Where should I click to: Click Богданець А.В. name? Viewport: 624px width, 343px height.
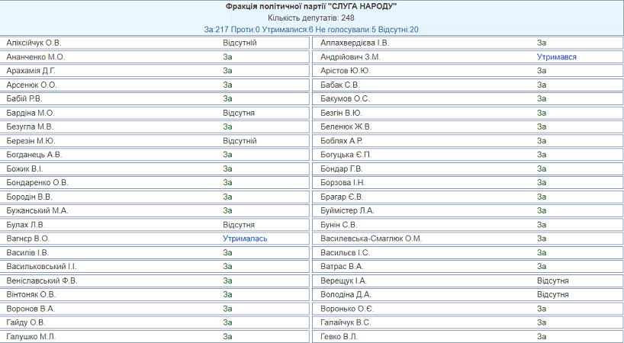pos(34,155)
